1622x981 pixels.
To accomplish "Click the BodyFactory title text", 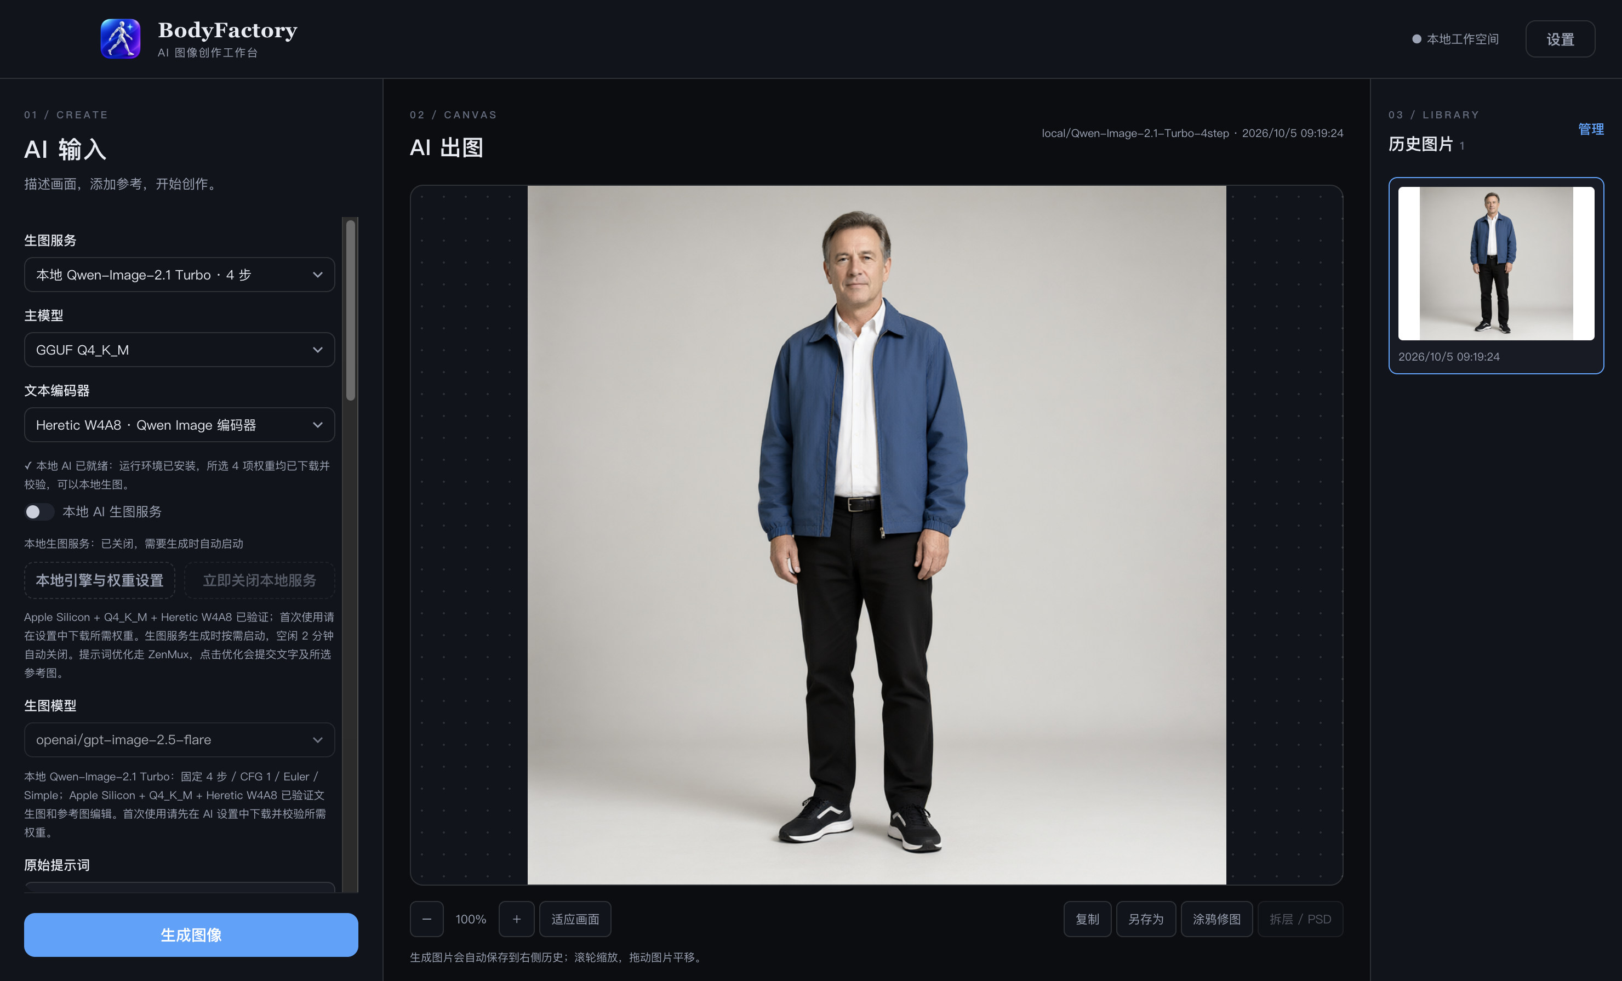I will pos(228,30).
